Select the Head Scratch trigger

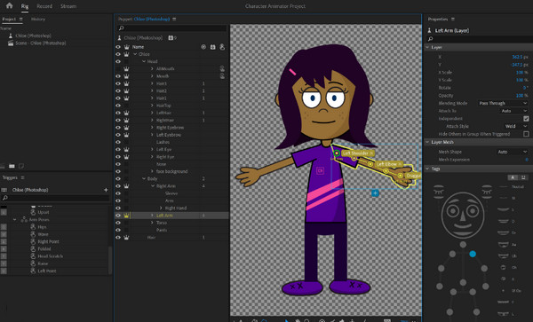pyautogui.click(x=51, y=256)
